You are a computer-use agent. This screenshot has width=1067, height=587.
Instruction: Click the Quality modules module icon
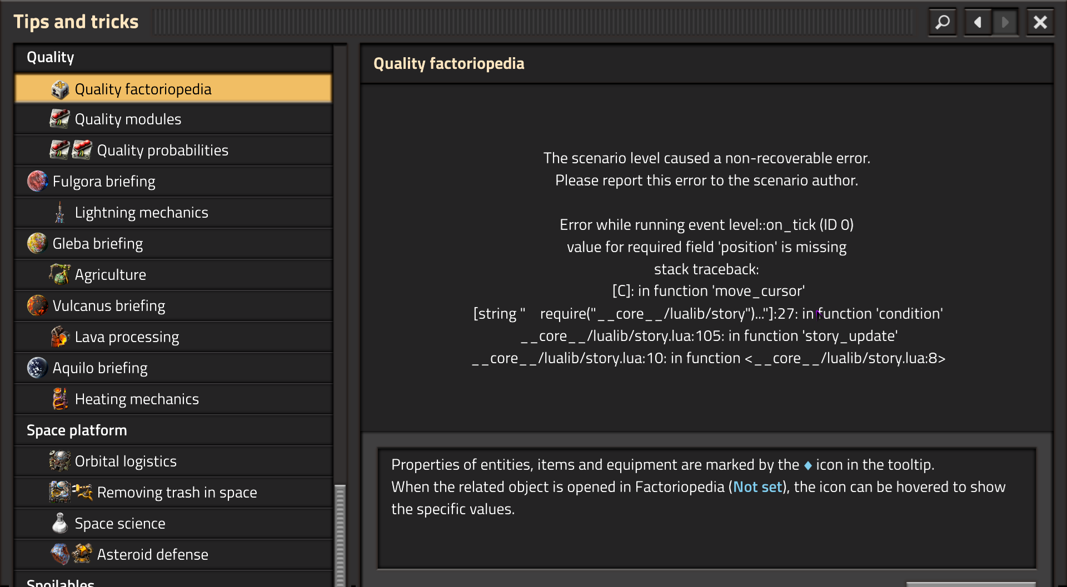(x=60, y=119)
